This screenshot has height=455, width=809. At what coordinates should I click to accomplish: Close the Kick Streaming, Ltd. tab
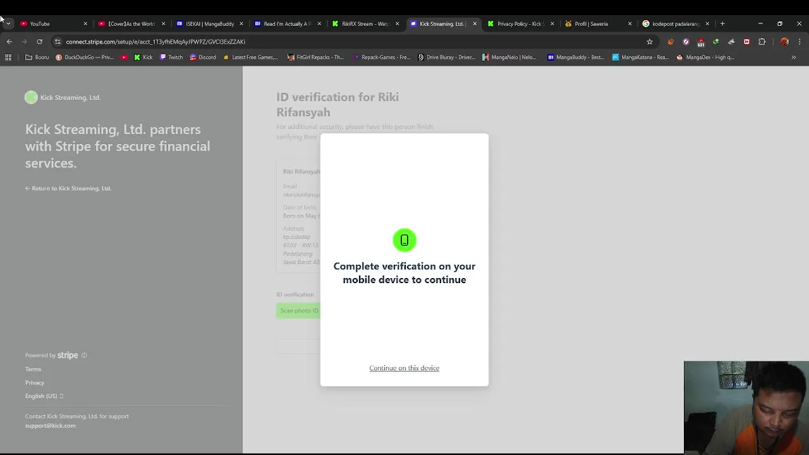coord(475,24)
